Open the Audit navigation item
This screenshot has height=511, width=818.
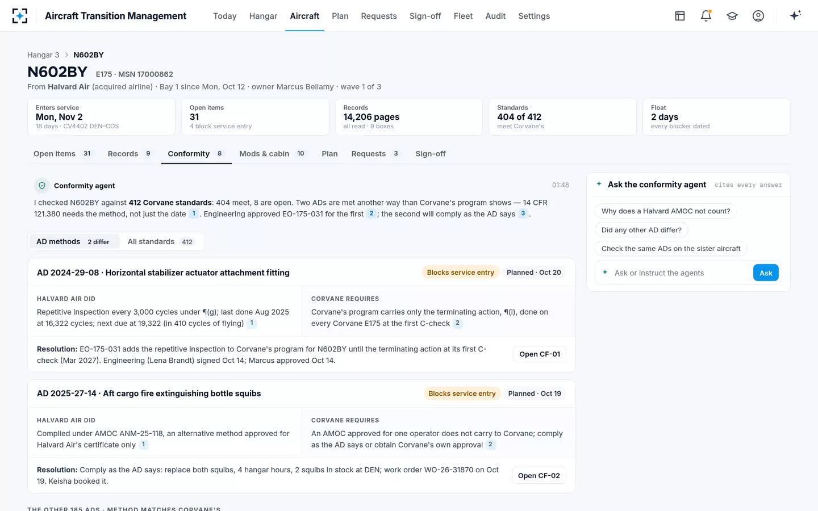[x=495, y=16]
